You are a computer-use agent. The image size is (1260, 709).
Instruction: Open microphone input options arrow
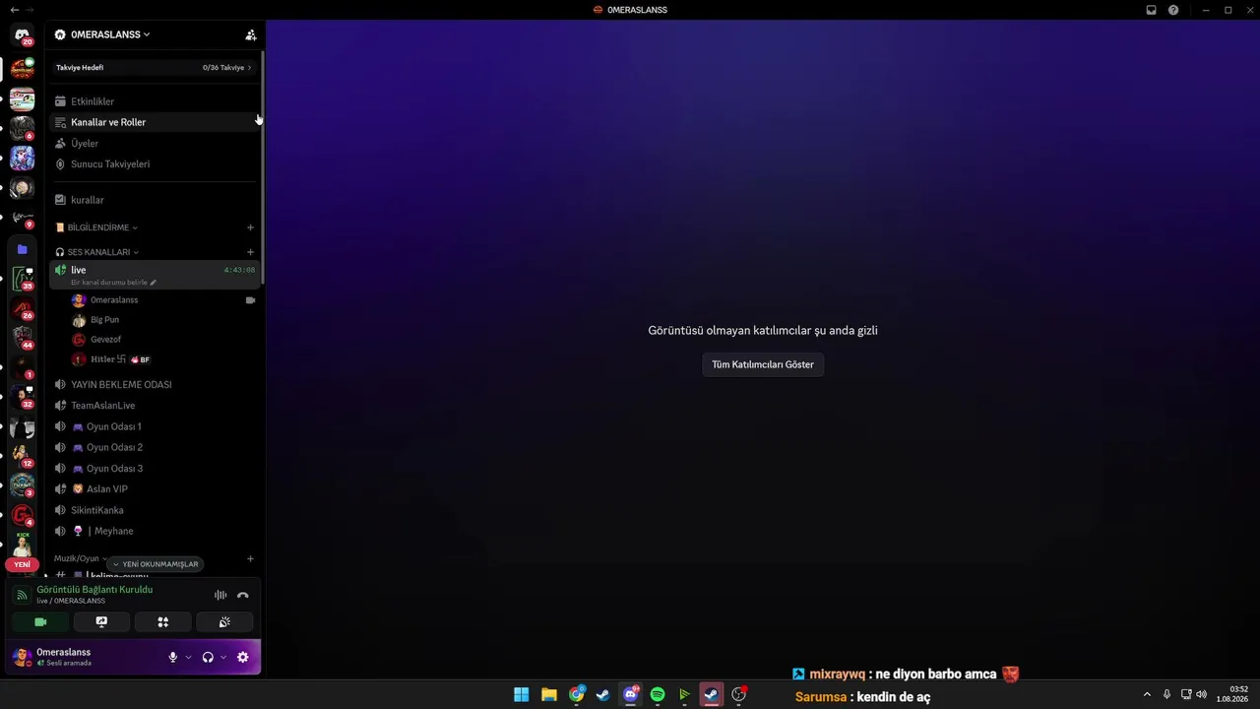[x=188, y=657]
